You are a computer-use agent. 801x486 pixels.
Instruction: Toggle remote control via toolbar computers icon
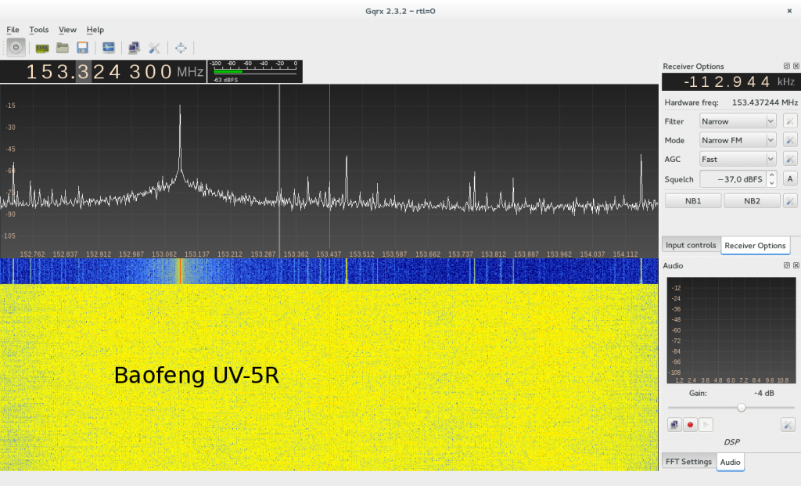(x=134, y=48)
